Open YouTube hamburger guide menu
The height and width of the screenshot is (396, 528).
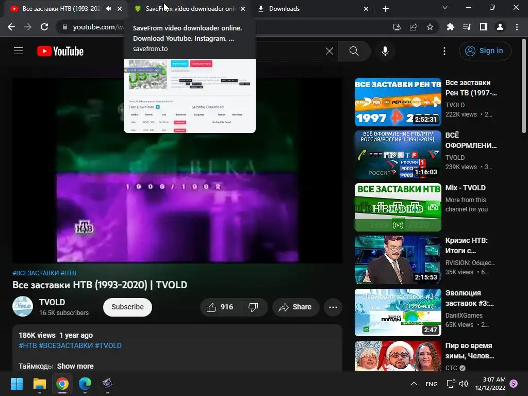coord(19,51)
